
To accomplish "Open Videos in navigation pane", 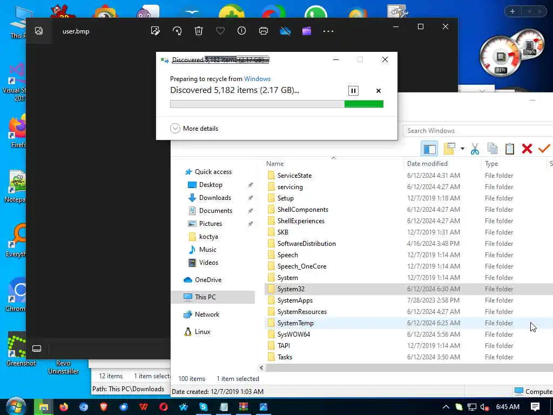I will click(208, 263).
